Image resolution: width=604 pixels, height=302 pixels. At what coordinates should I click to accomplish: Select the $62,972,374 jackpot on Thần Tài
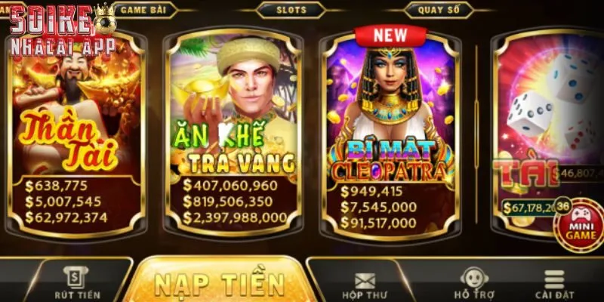66,217
